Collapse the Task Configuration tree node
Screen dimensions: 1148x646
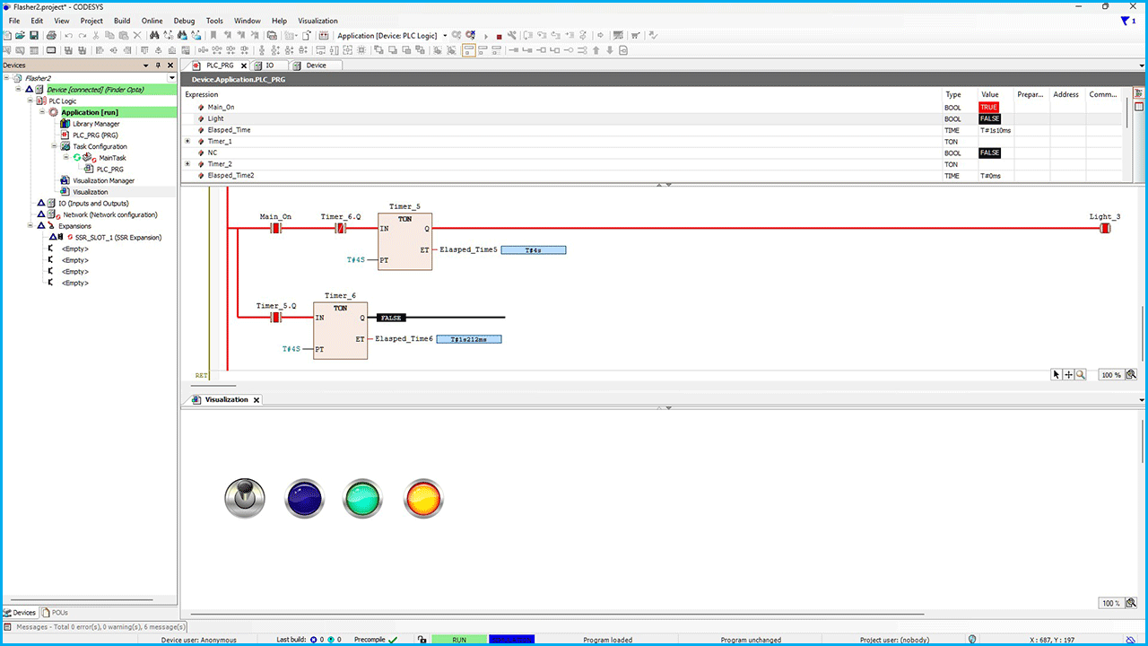point(54,146)
